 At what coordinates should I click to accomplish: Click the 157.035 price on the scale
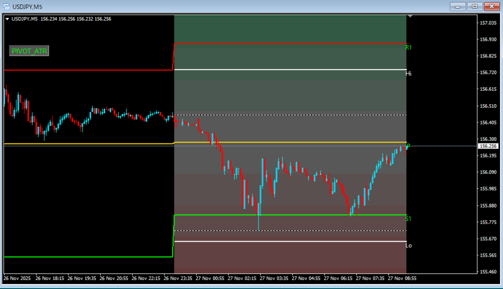click(x=488, y=23)
